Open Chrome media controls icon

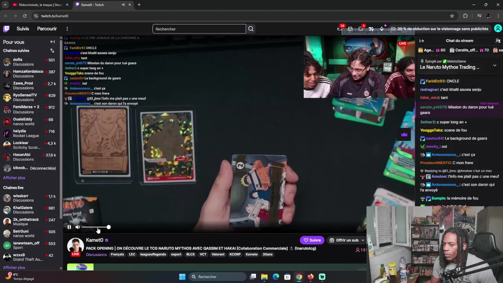[x=479, y=16]
